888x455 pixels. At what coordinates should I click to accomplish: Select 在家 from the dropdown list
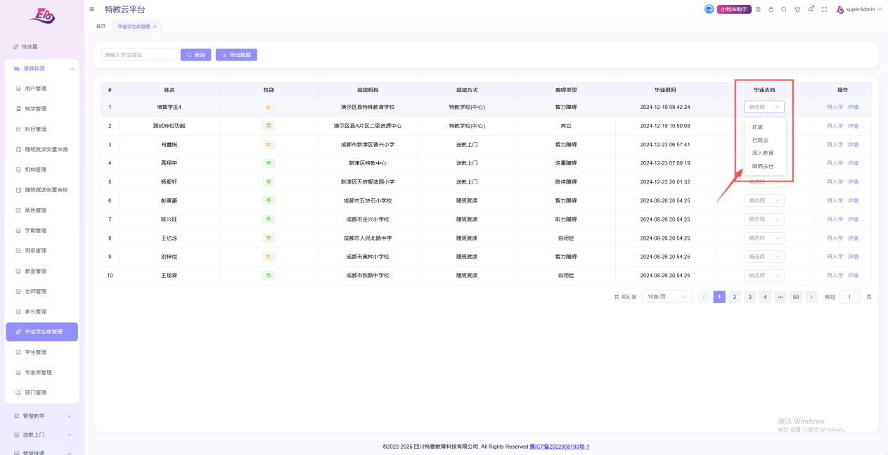pos(765,127)
